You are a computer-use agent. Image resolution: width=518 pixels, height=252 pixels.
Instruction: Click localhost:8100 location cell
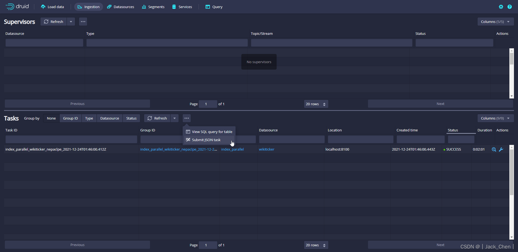click(337, 149)
